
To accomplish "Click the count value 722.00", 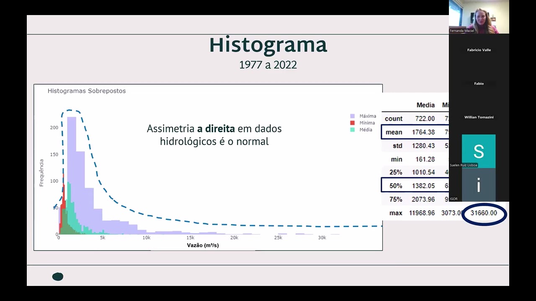I will pyautogui.click(x=425, y=119).
